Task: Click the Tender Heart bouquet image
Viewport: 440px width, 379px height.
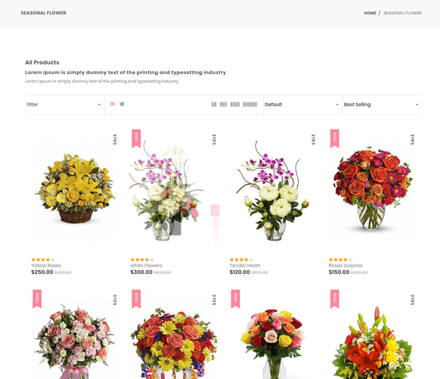Action: pos(272,191)
